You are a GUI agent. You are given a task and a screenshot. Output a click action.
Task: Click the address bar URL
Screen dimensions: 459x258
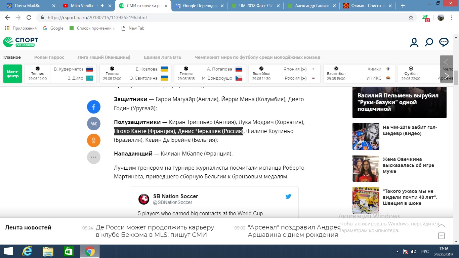click(97, 17)
